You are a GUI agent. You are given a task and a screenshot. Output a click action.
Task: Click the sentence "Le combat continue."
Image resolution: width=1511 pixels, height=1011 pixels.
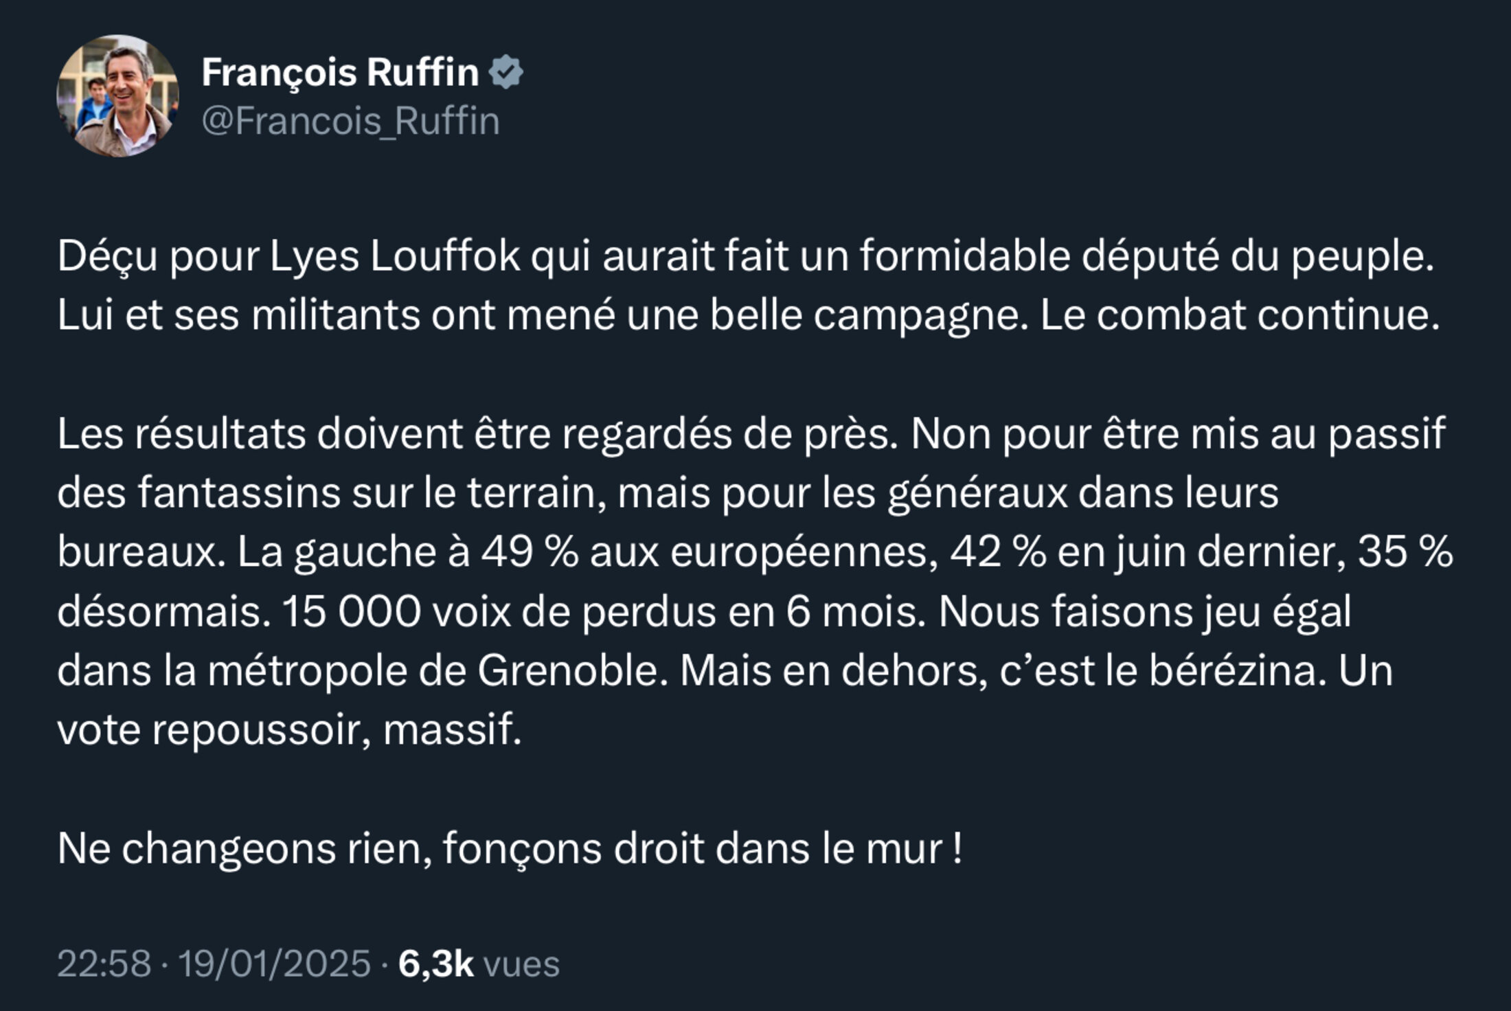point(1239,316)
